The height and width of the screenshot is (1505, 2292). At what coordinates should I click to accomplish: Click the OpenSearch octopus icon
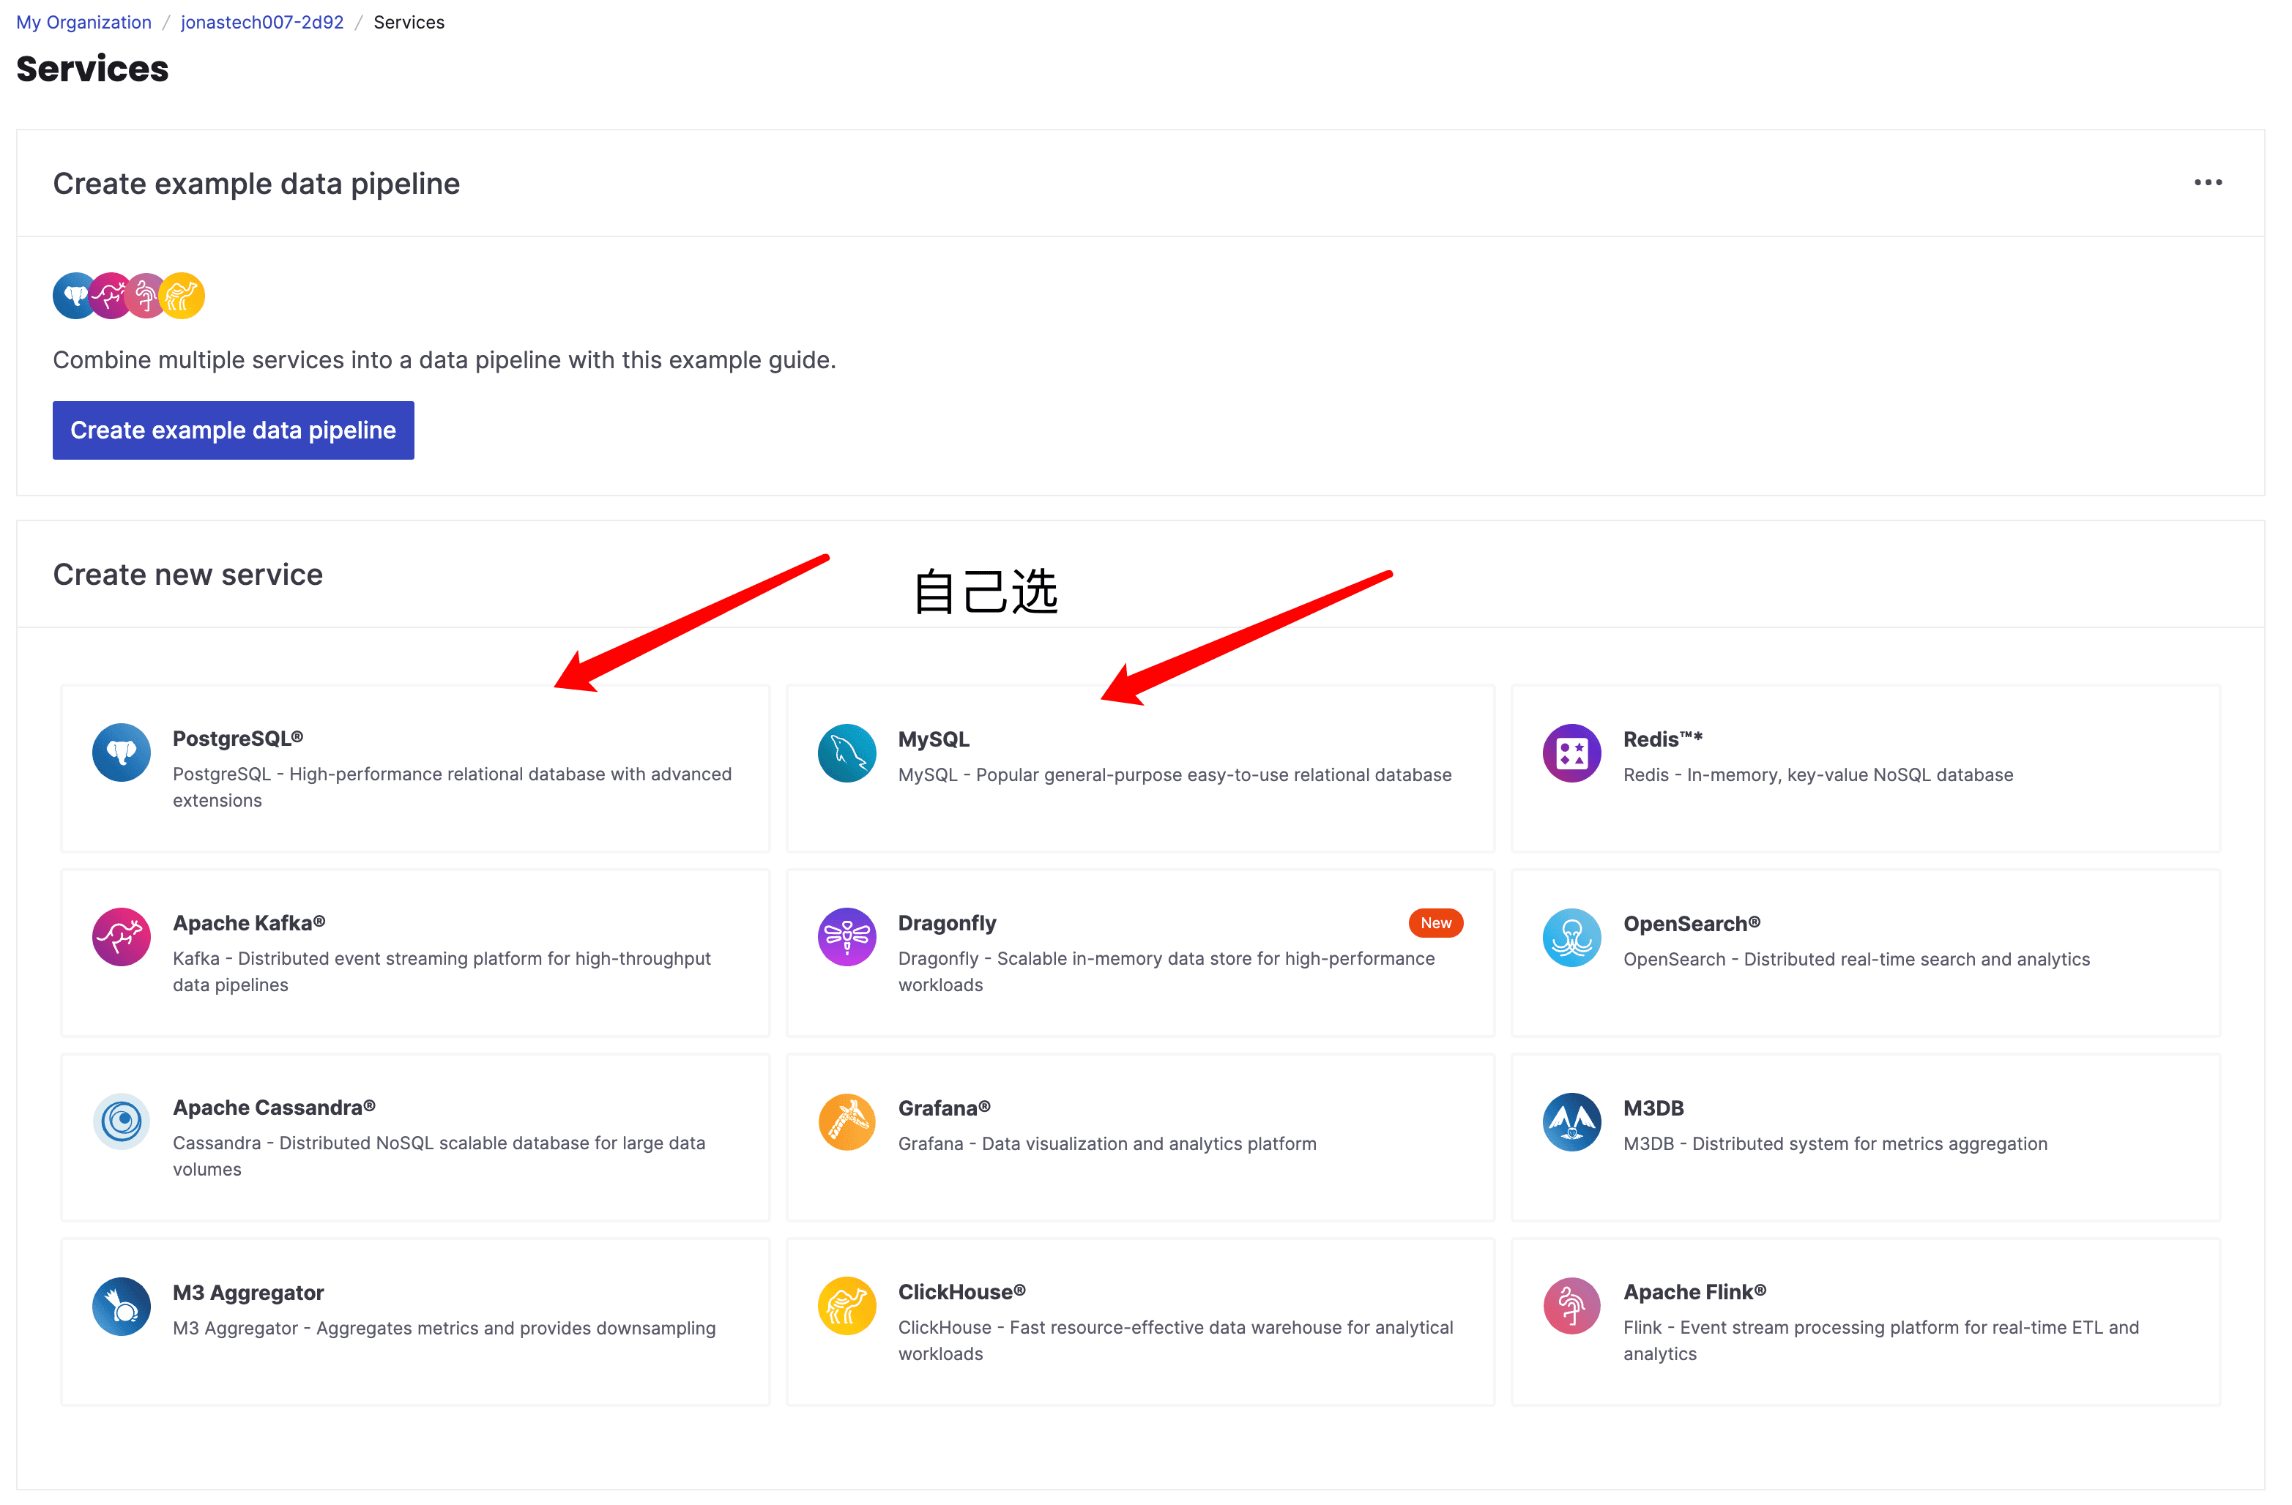pyautogui.click(x=1571, y=937)
